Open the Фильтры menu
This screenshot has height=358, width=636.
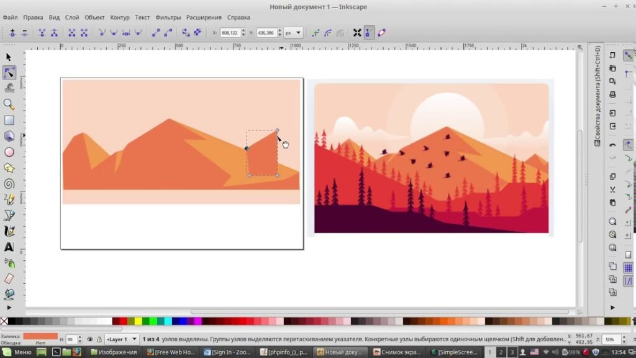point(168,17)
